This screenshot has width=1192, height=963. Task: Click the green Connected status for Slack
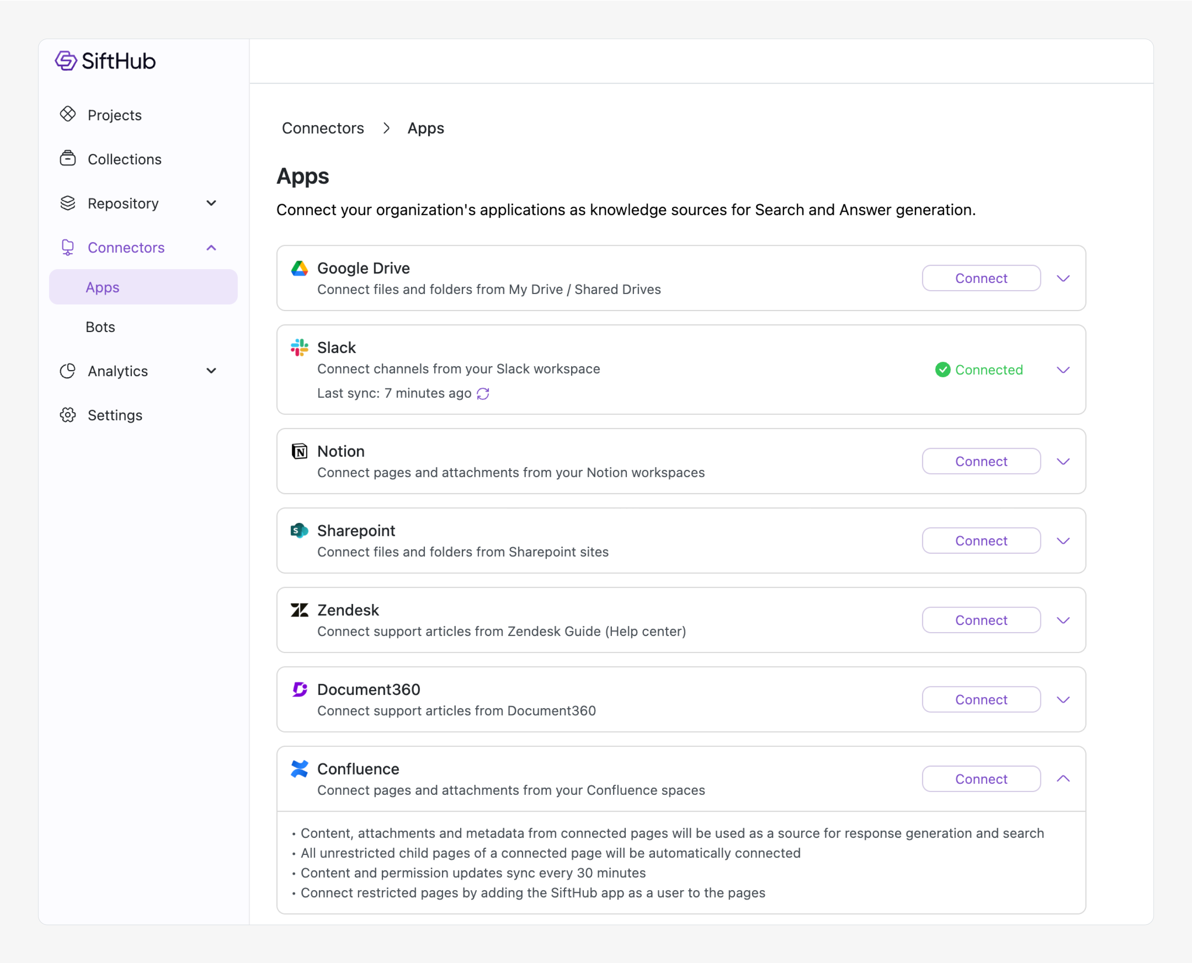click(x=979, y=369)
